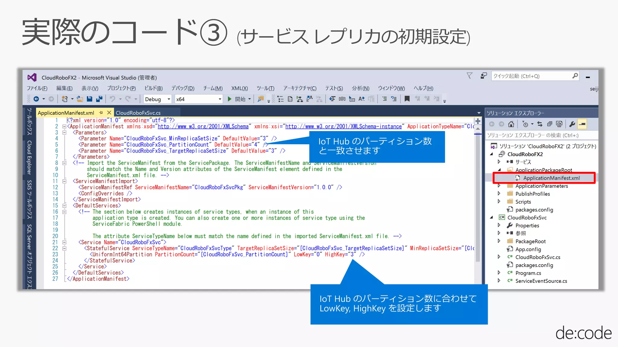
Task: Click the Find in Files toolbar icon
Action: click(260, 99)
